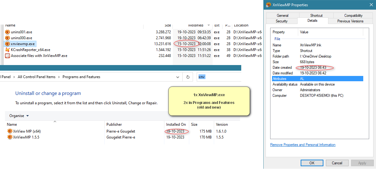Viewport: 376px width, 169px height.
Task: Click the Cancel button
Action: (x=337, y=163)
